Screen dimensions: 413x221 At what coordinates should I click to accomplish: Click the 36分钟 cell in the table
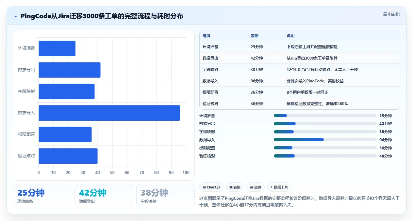256,92
